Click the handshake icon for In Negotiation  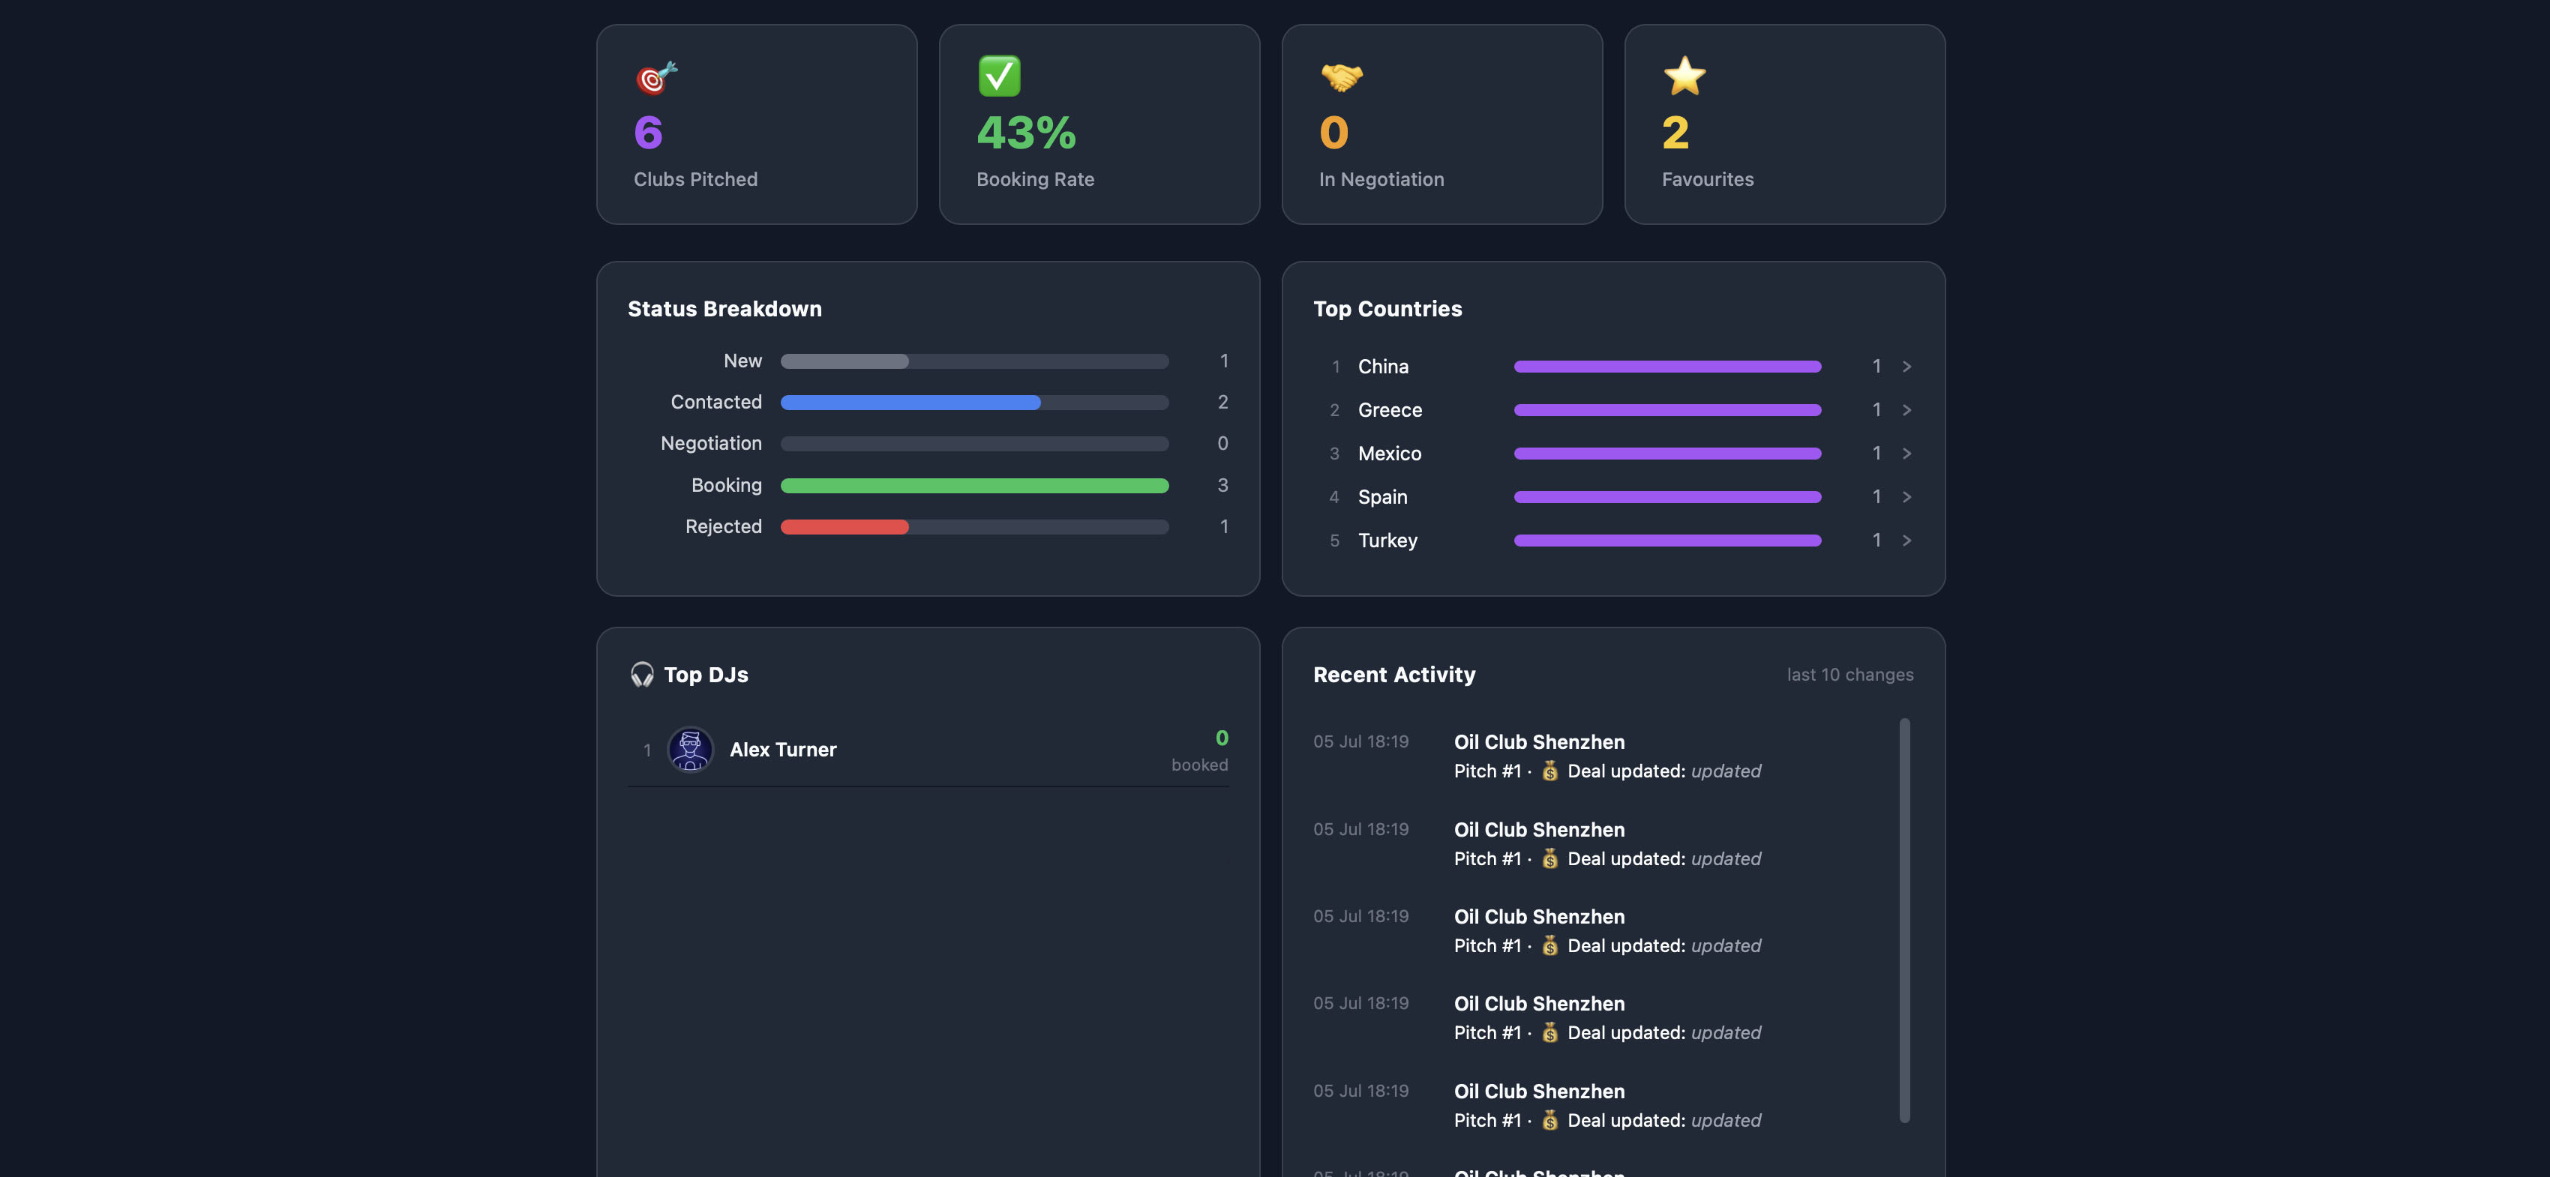coord(1341,76)
